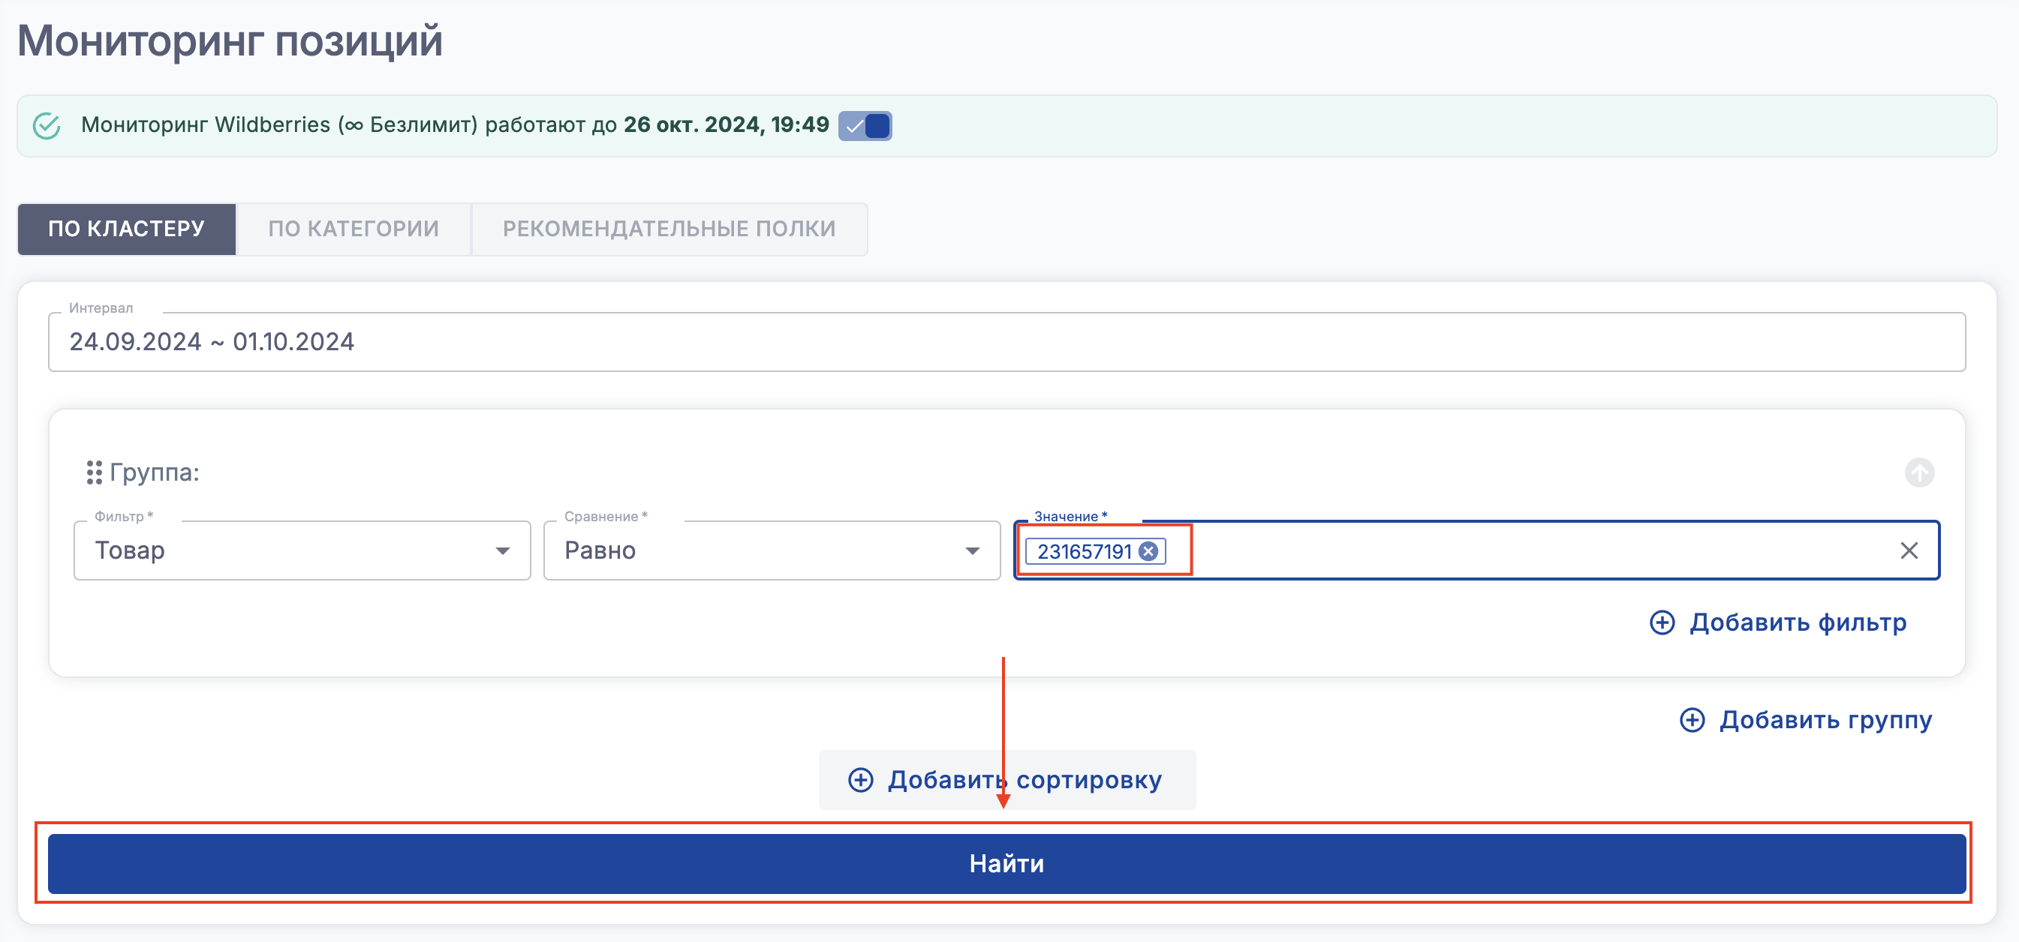Clear the Значение field with X
The width and height of the screenshot is (2019, 942).
pyautogui.click(x=1909, y=550)
